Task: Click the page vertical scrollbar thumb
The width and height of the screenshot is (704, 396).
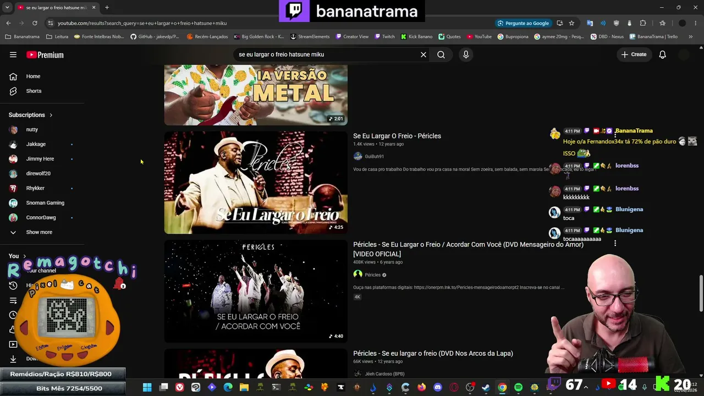Action: point(701,293)
